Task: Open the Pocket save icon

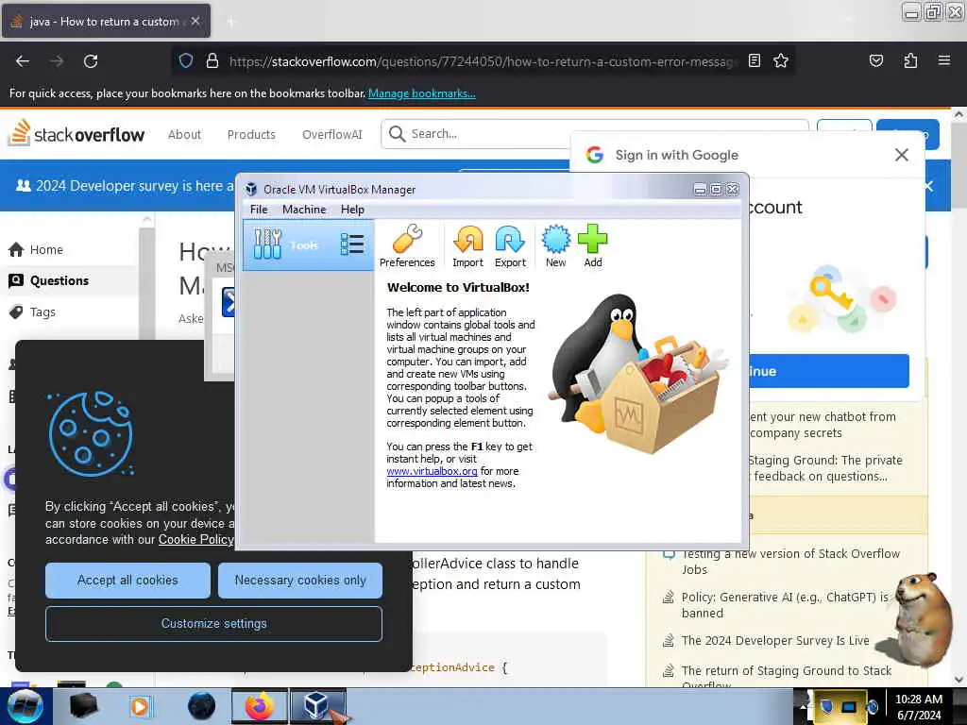Action: click(875, 60)
